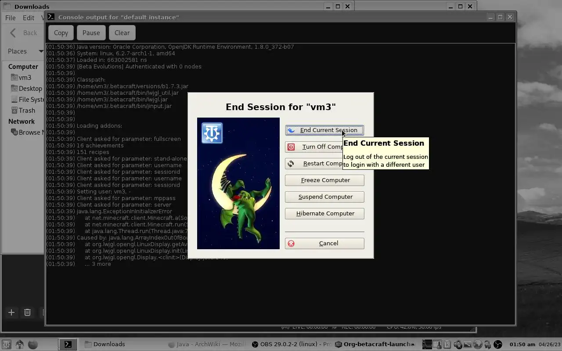This screenshot has width=562, height=351.
Task: Go Back in Downloads file manager
Action: [x=24, y=33]
